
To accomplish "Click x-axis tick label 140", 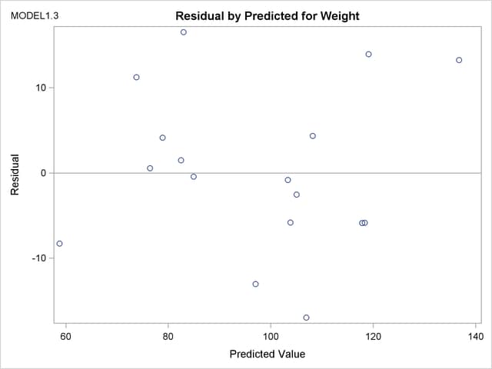I will point(475,336).
